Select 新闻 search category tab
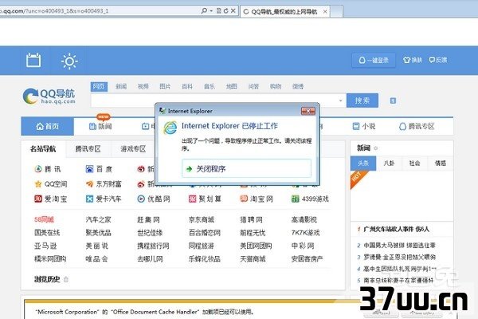This screenshot has width=478, height=319. pos(121,87)
